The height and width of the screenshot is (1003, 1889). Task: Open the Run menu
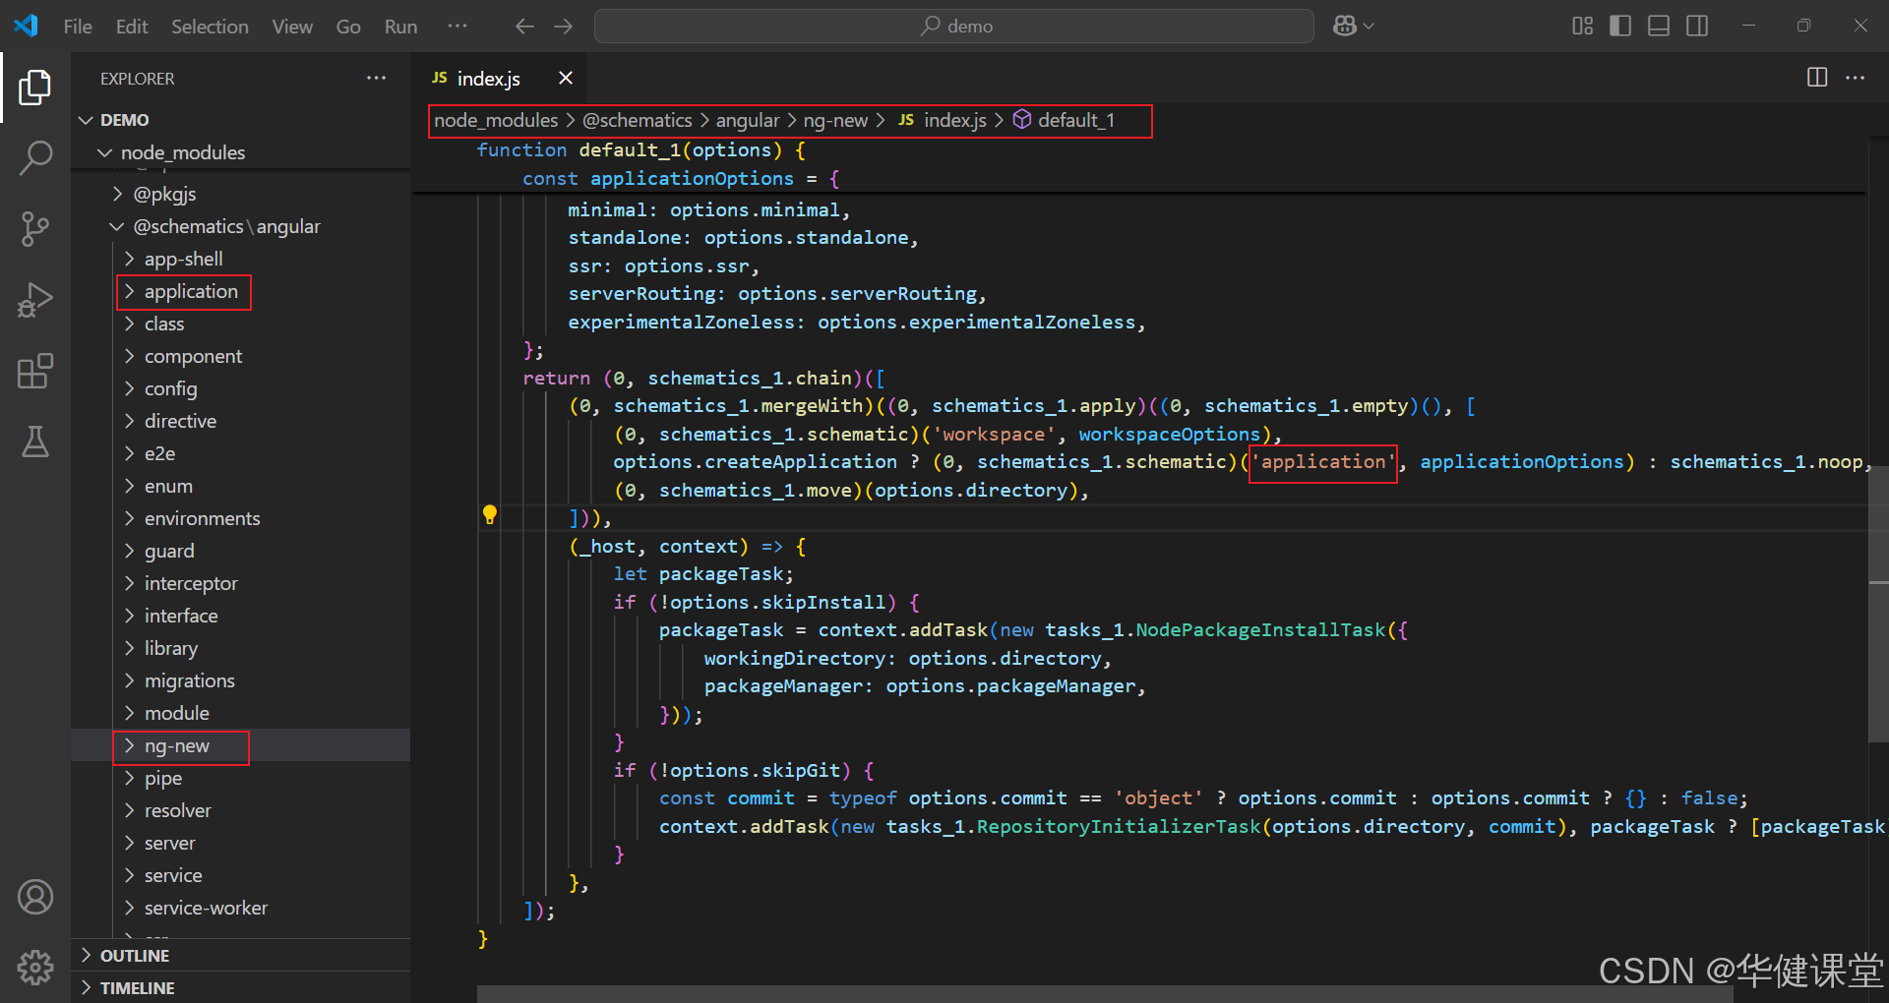pyautogui.click(x=400, y=27)
